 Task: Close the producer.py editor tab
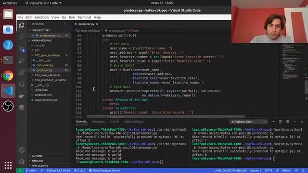coord(97,24)
